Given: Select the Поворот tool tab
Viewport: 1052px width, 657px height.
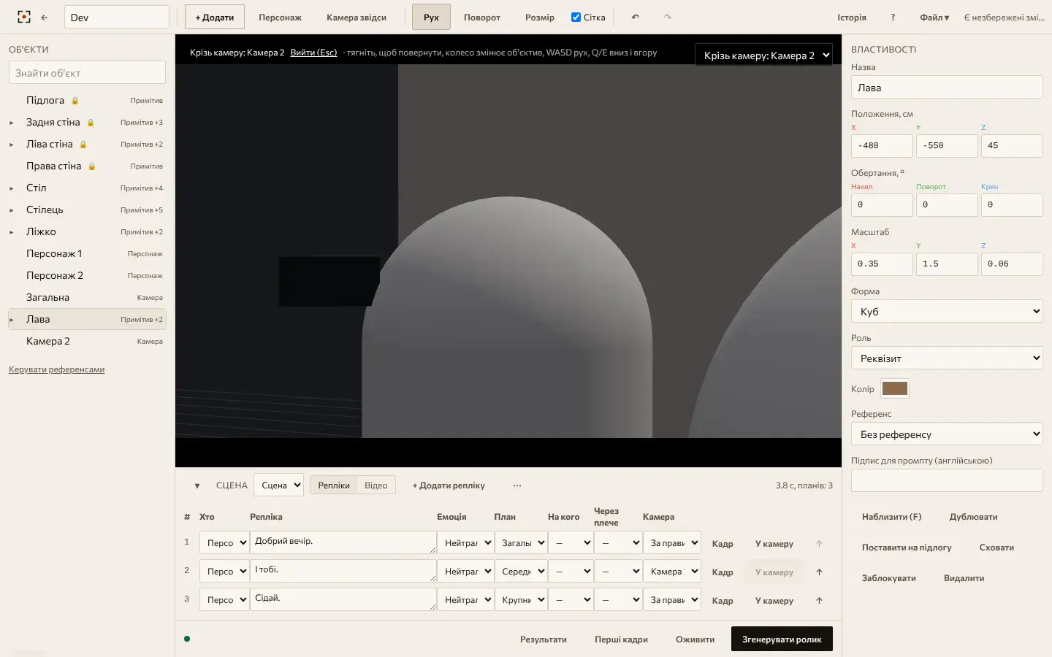Looking at the screenshot, I should (x=482, y=17).
